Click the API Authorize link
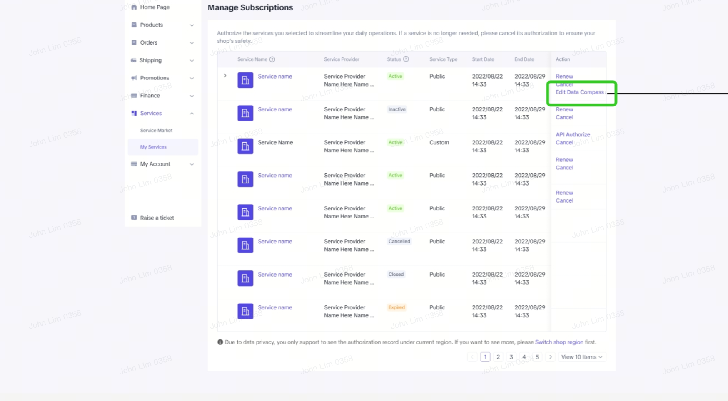This screenshot has height=401, width=728. point(573,134)
